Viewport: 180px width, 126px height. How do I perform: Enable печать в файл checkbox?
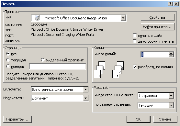(x=135, y=36)
